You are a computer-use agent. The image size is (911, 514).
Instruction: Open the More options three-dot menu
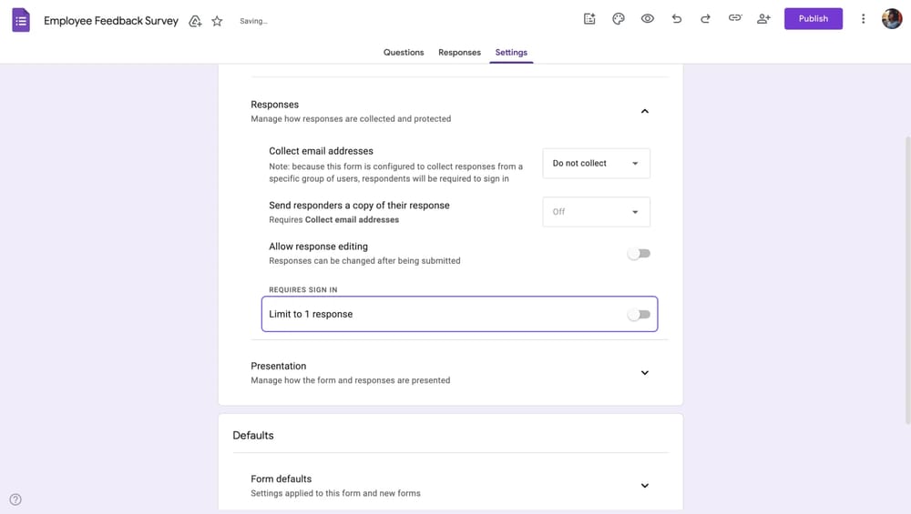[863, 18]
